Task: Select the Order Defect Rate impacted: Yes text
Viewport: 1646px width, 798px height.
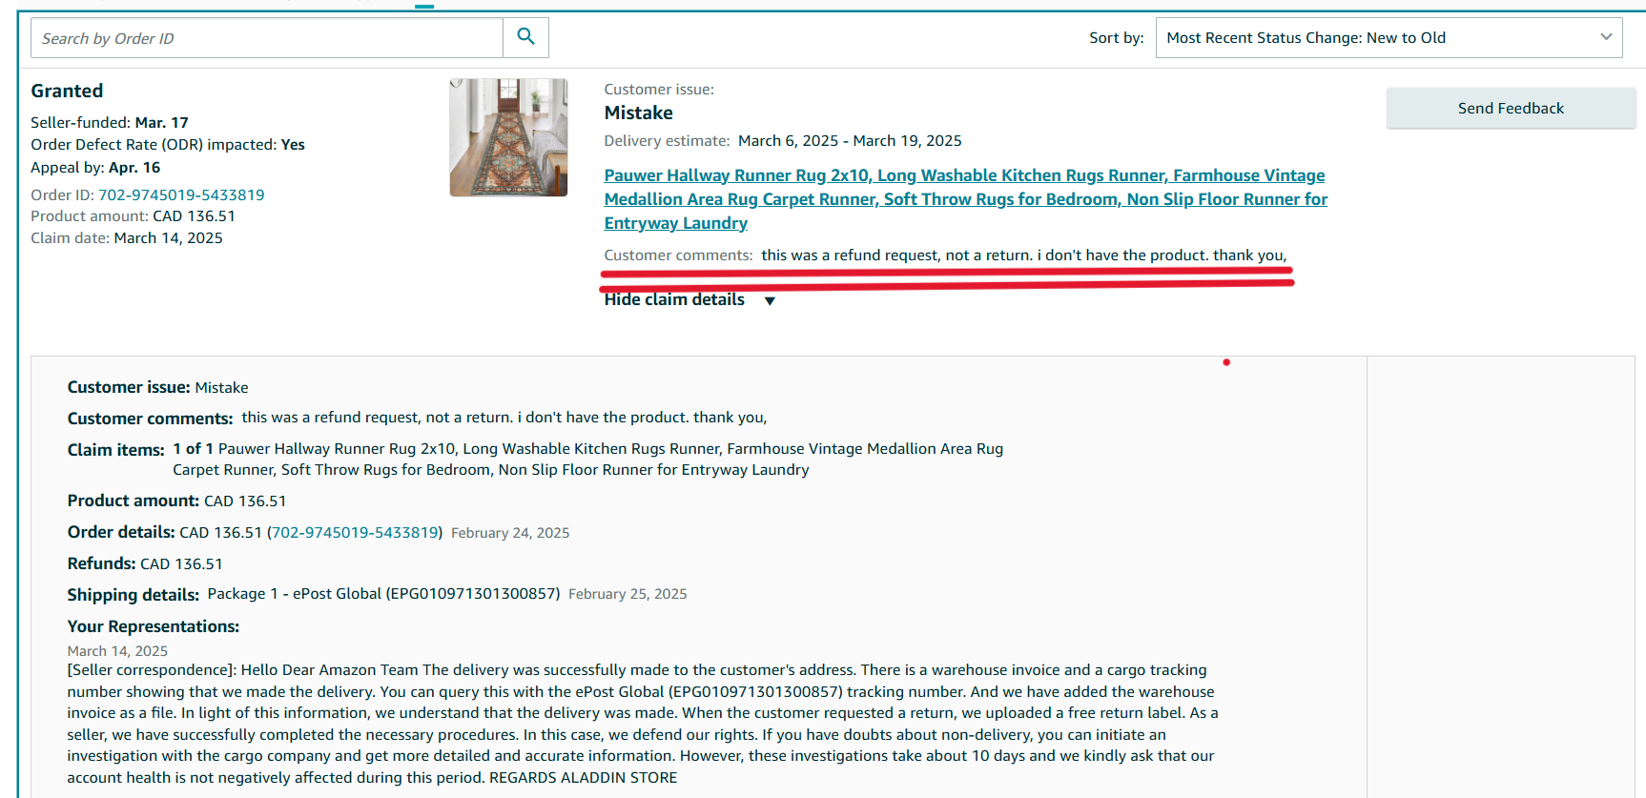Action: pyautogui.click(x=168, y=145)
